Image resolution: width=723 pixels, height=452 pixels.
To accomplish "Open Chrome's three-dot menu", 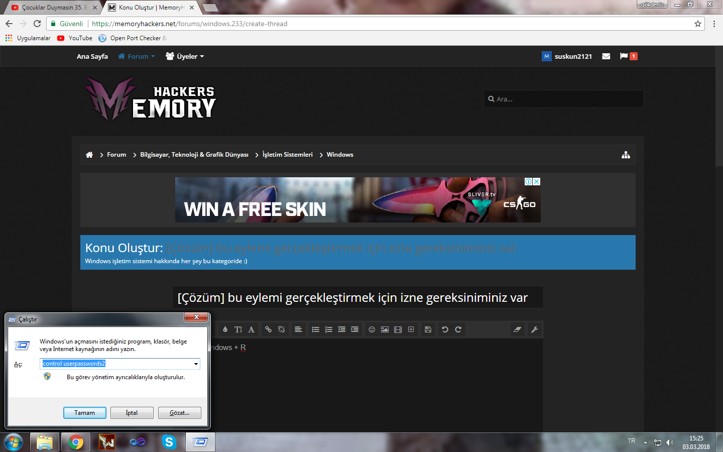I will point(714,24).
